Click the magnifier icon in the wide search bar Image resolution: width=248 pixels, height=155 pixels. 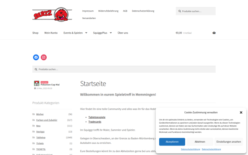36,69
